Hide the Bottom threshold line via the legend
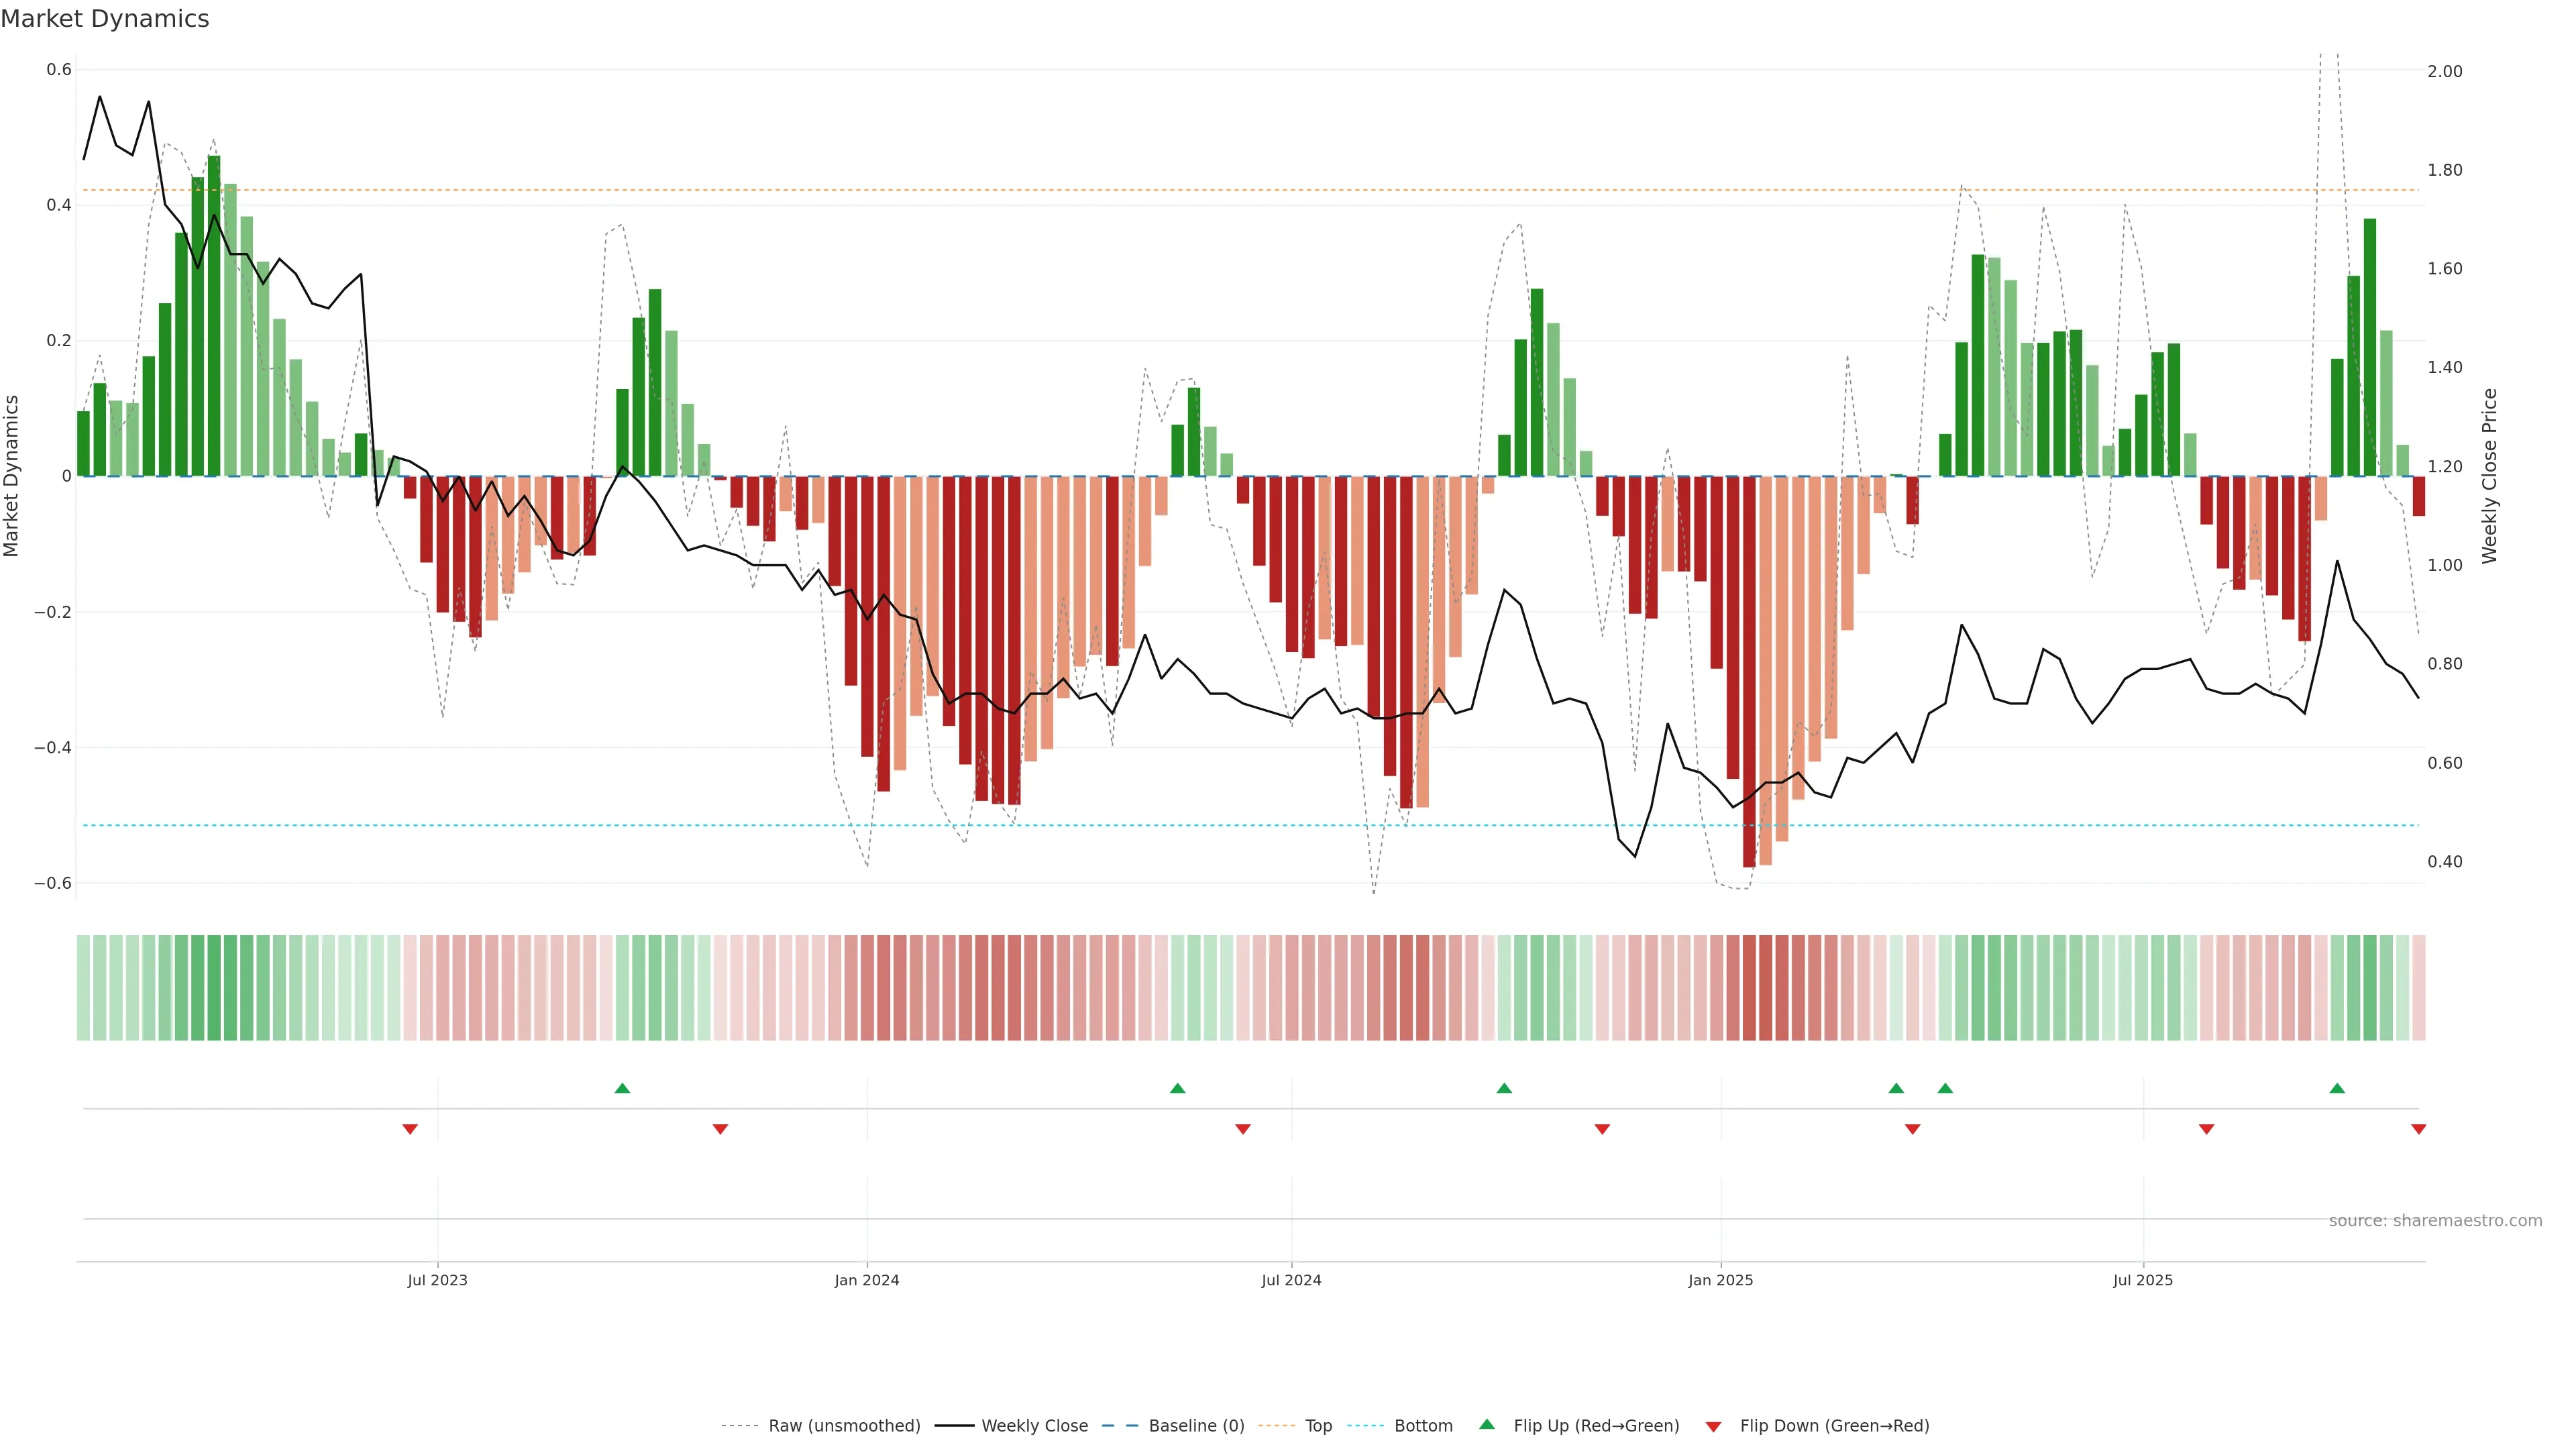Screen dimensions: 2576x1449 (x=1423, y=1426)
